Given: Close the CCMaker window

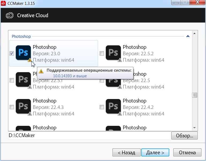Looking at the screenshot, I should click(197, 2).
